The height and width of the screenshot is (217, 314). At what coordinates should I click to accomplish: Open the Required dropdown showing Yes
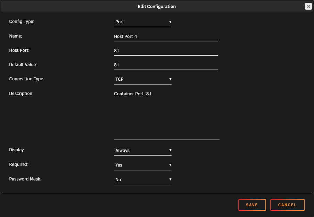(142, 165)
